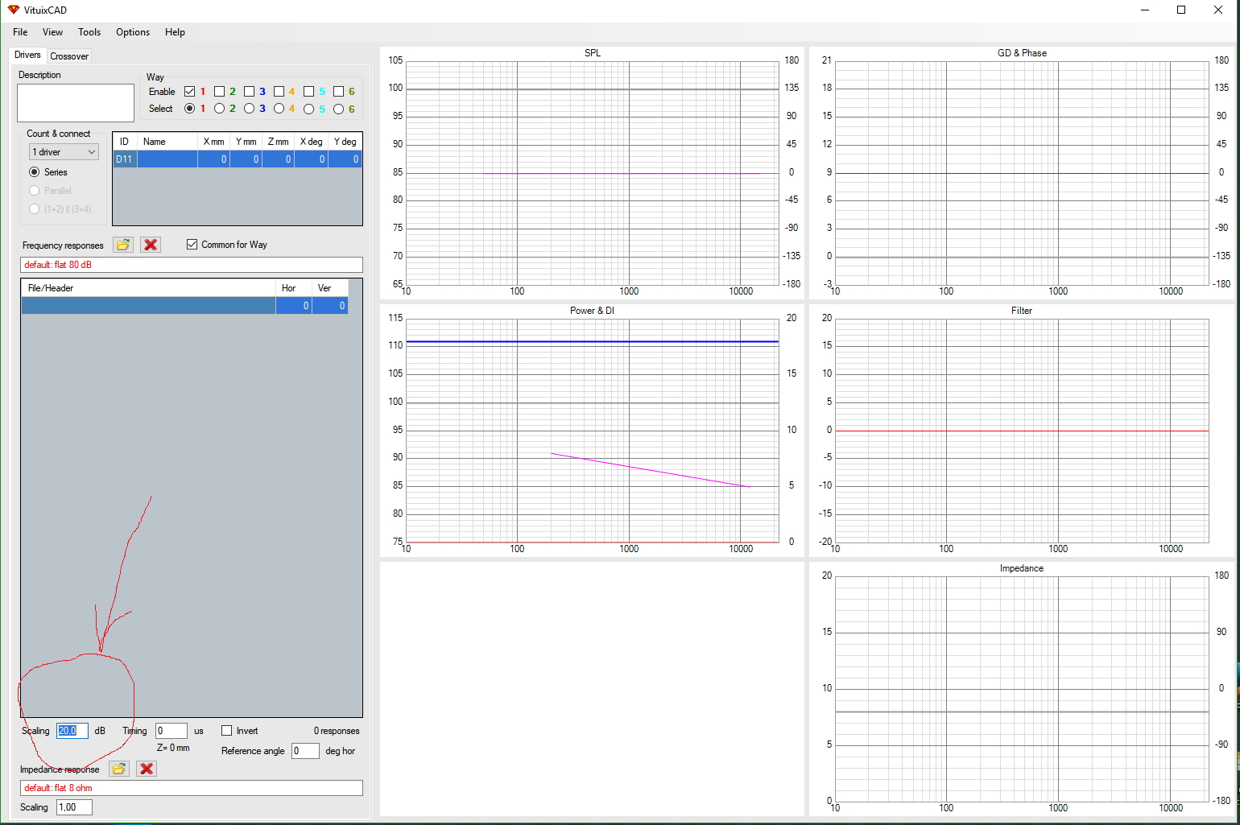The height and width of the screenshot is (825, 1240).
Task: Switch to the Crossover tab
Action: pyautogui.click(x=69, y=56)
